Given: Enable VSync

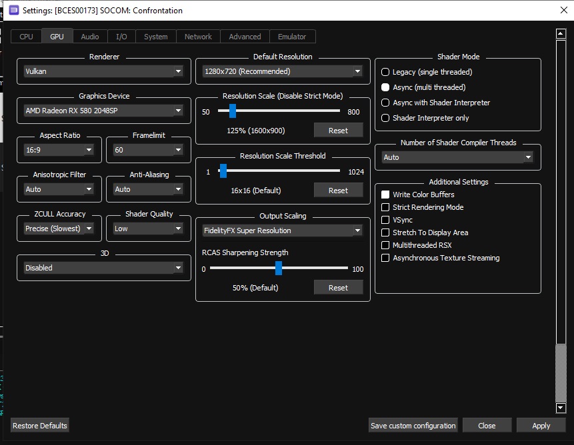Looking at the screenshot, I should [384, 220].
